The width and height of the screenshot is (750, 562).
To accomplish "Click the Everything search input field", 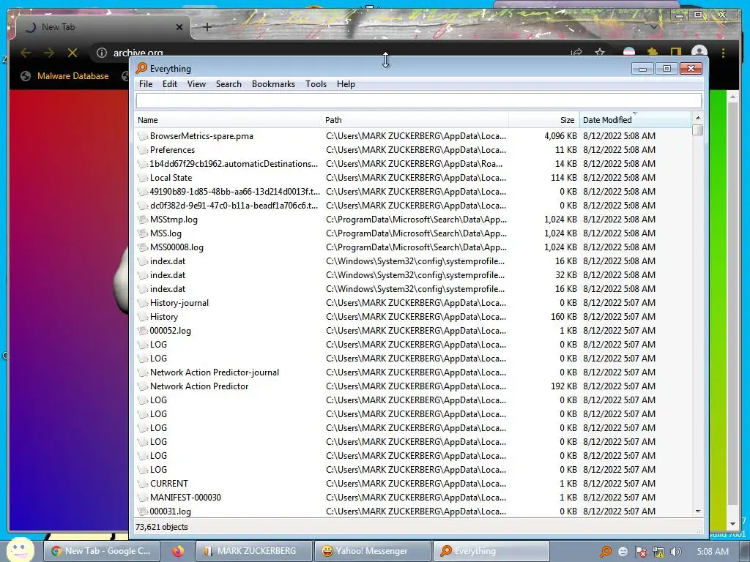I will 418,100.
